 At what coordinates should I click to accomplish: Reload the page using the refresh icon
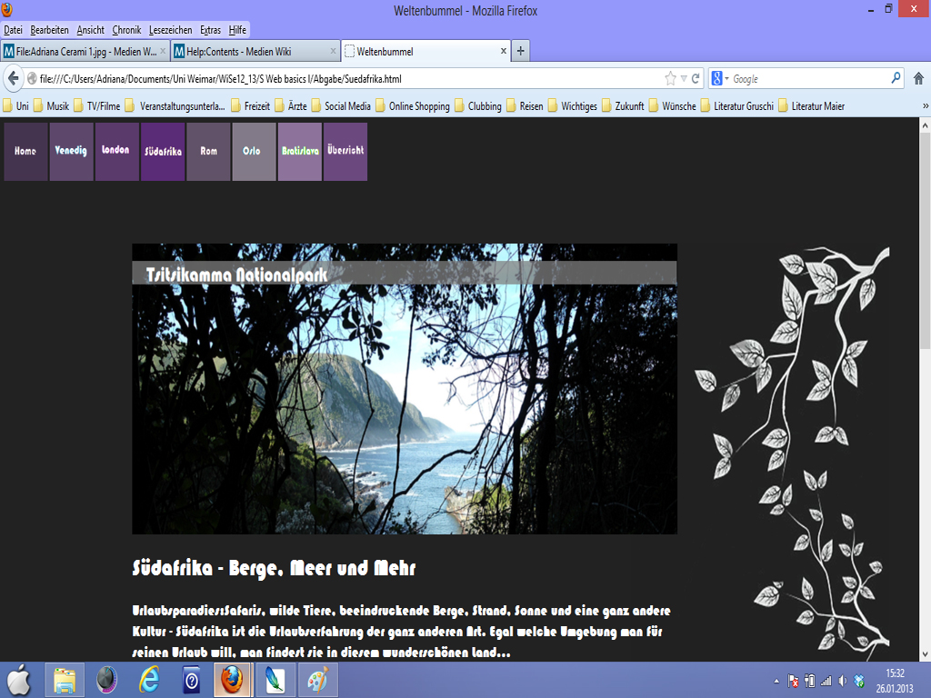point(696,78)
